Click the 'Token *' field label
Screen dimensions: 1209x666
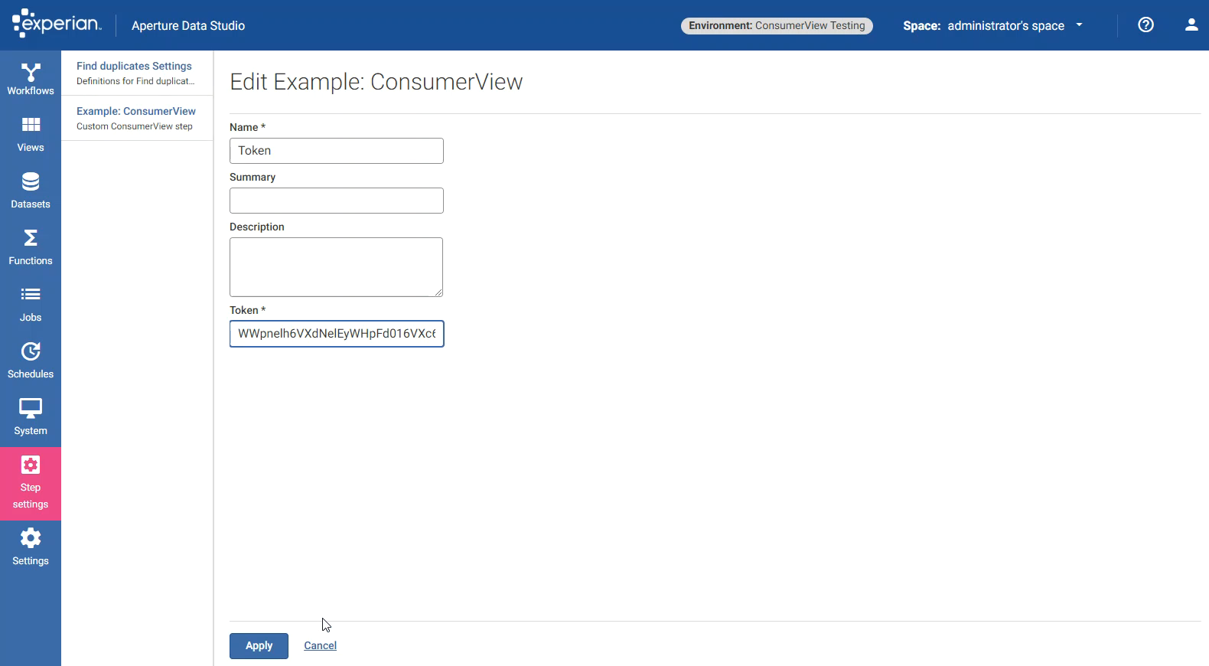click(x=247, y=310)
